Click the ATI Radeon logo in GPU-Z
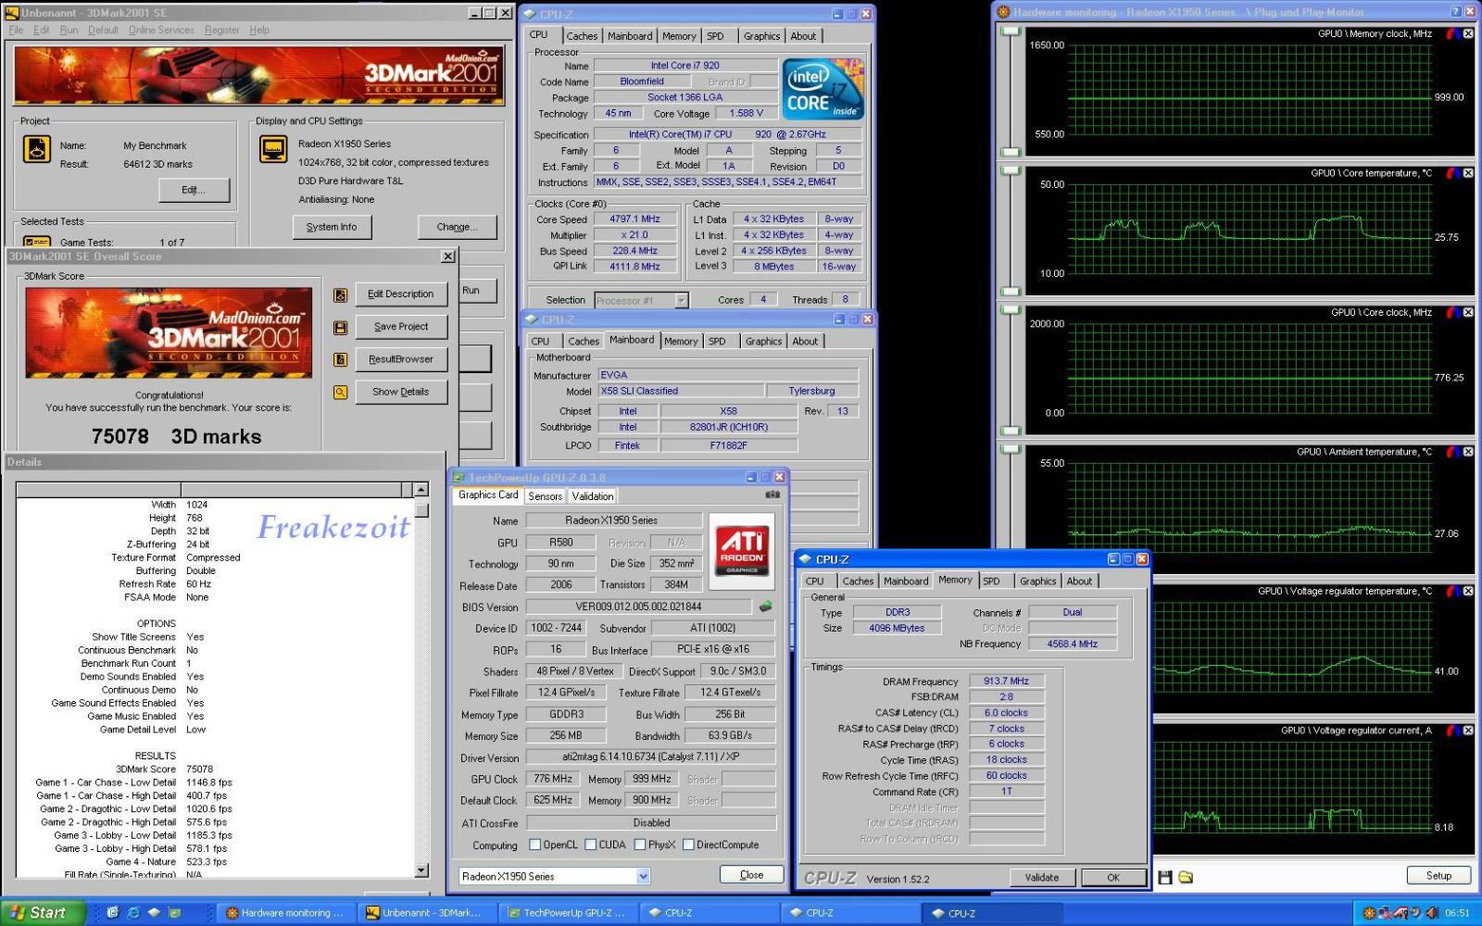This screenshot has height=926, width=1482. tap(742, 551)
